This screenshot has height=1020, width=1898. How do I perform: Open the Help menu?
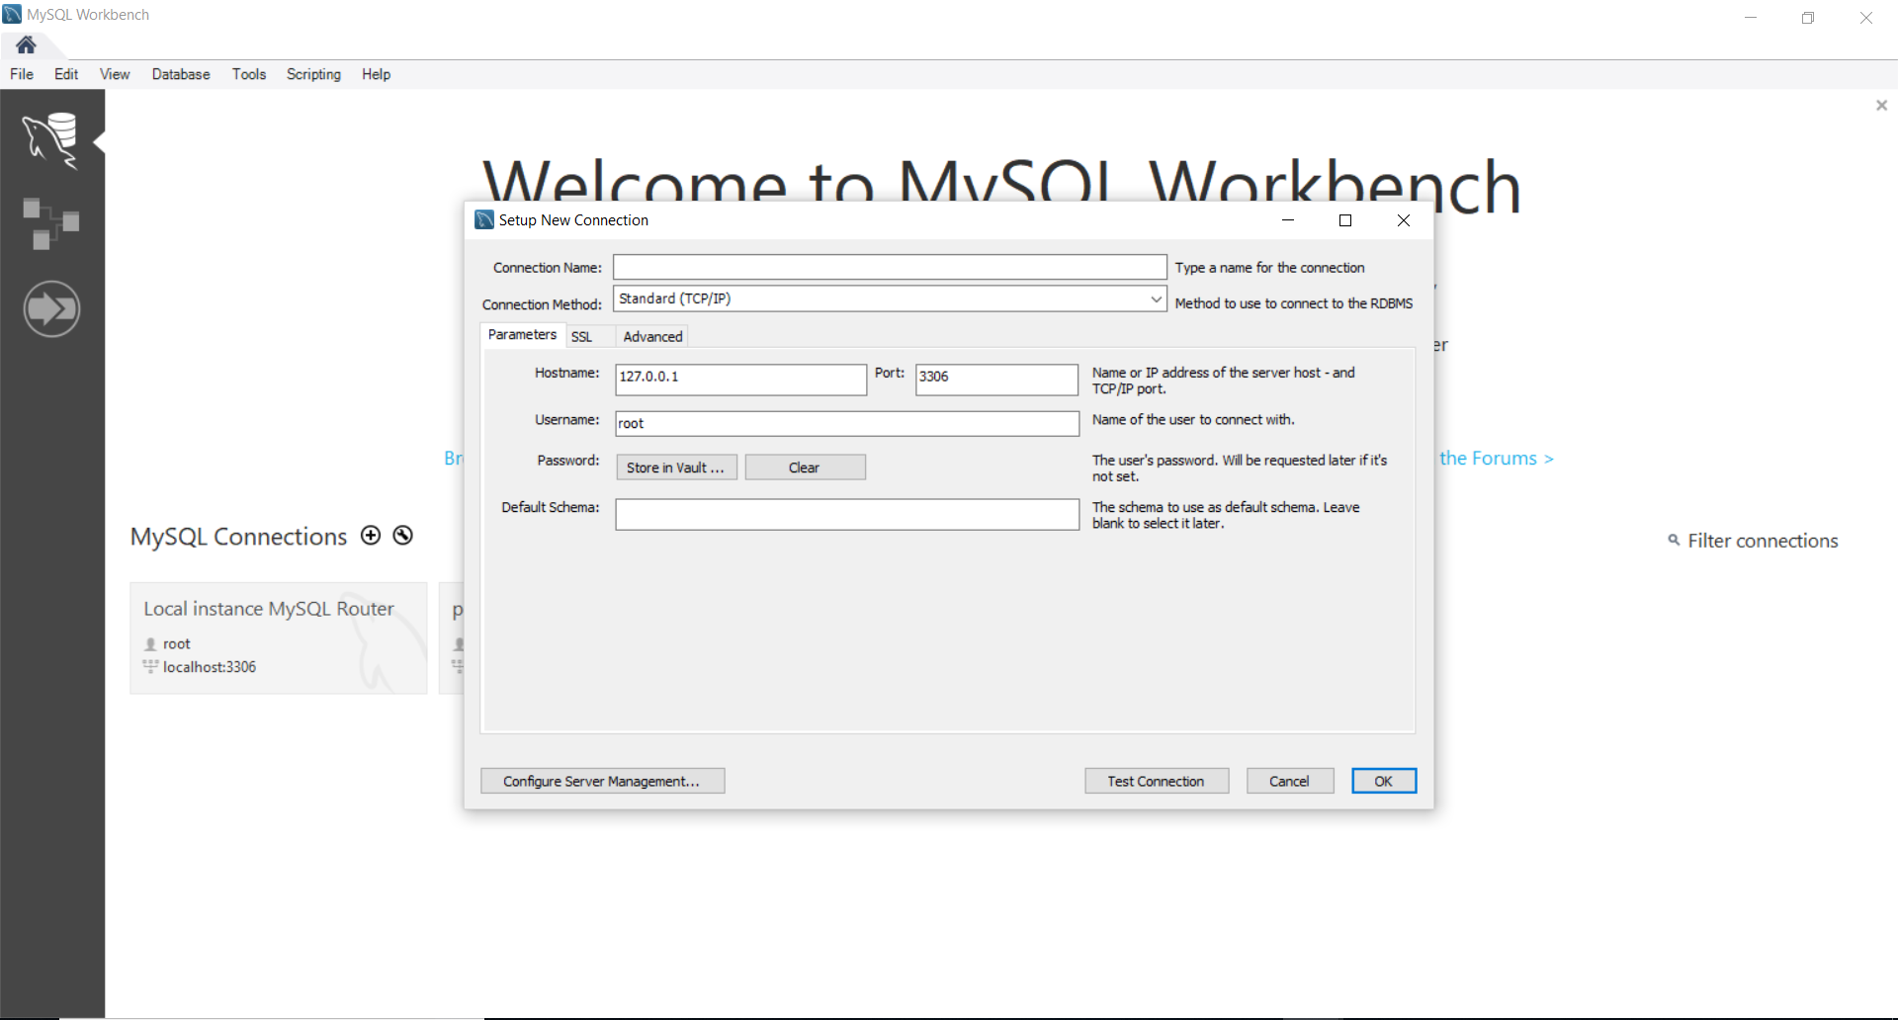tap(376, 74)
